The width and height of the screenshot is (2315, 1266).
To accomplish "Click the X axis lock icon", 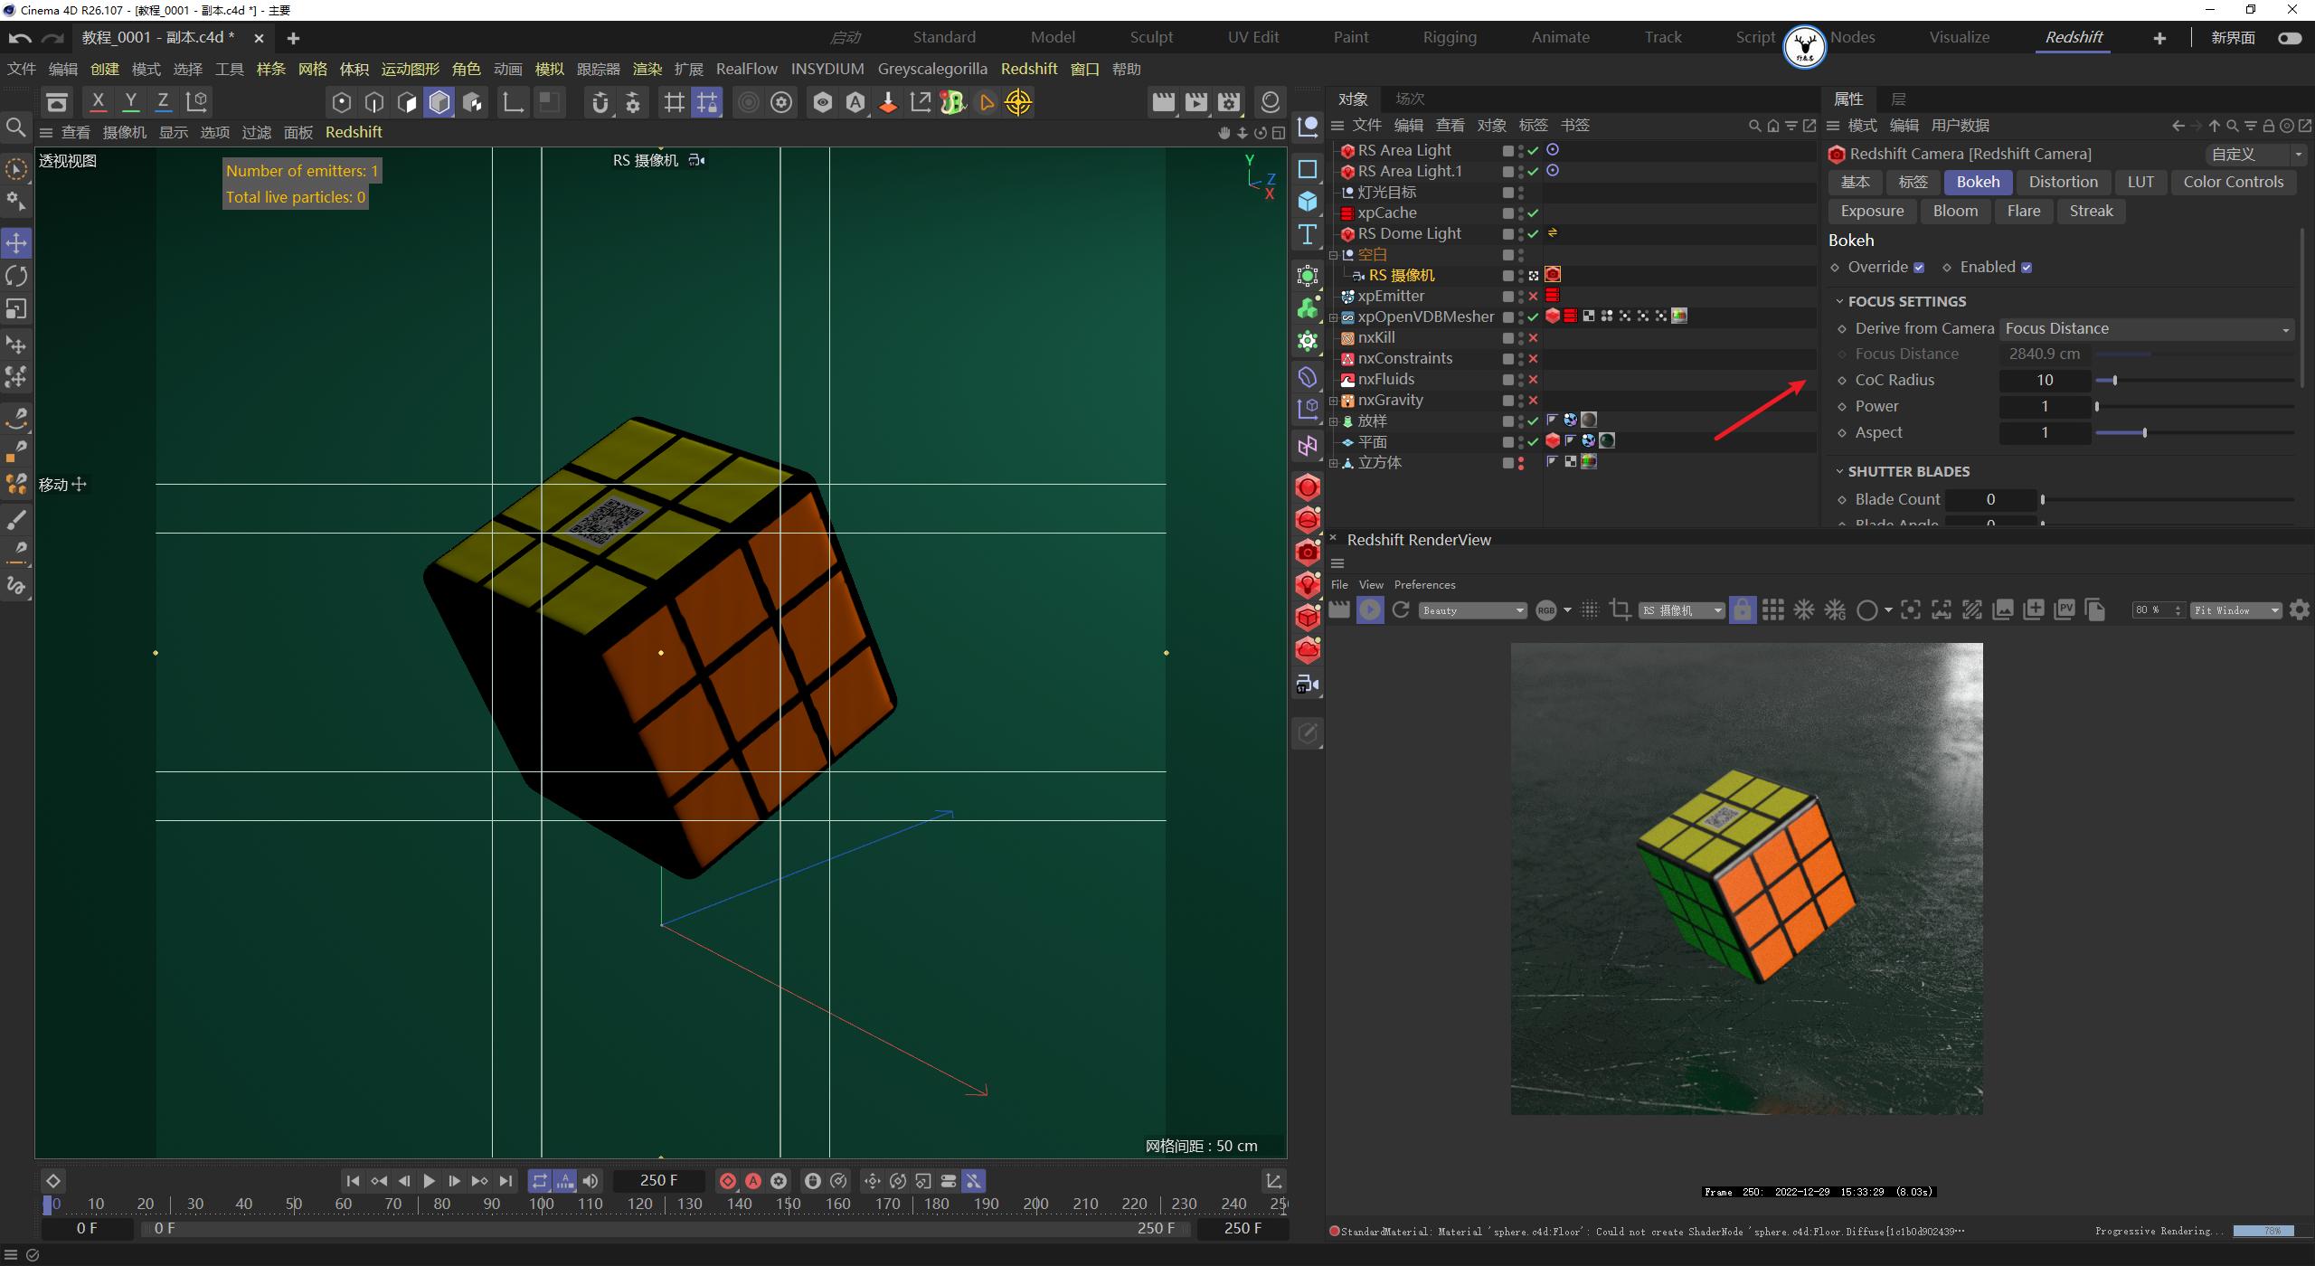I will point(98,101).
